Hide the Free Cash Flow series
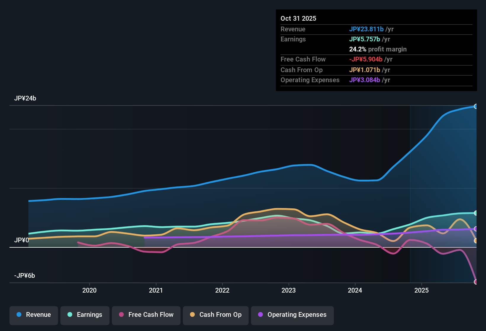 (146, 315)
